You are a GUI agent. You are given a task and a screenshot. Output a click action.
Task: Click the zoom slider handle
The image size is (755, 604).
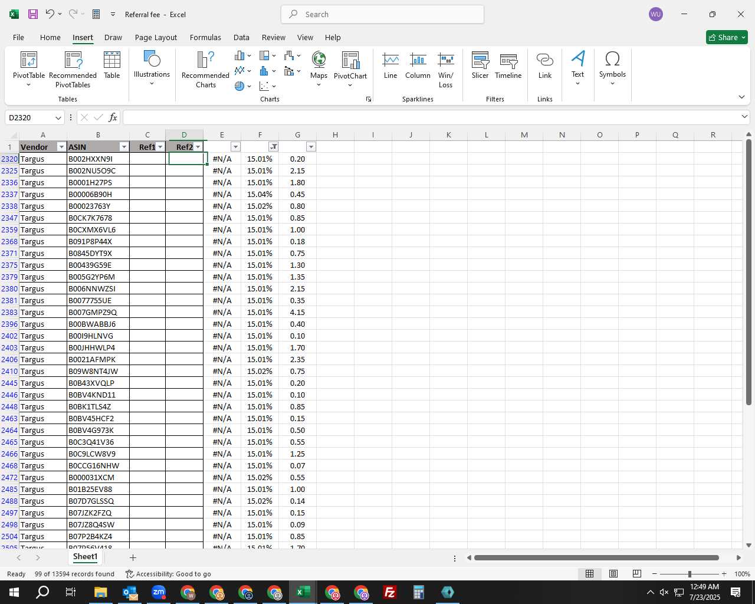tap(690, 574)
